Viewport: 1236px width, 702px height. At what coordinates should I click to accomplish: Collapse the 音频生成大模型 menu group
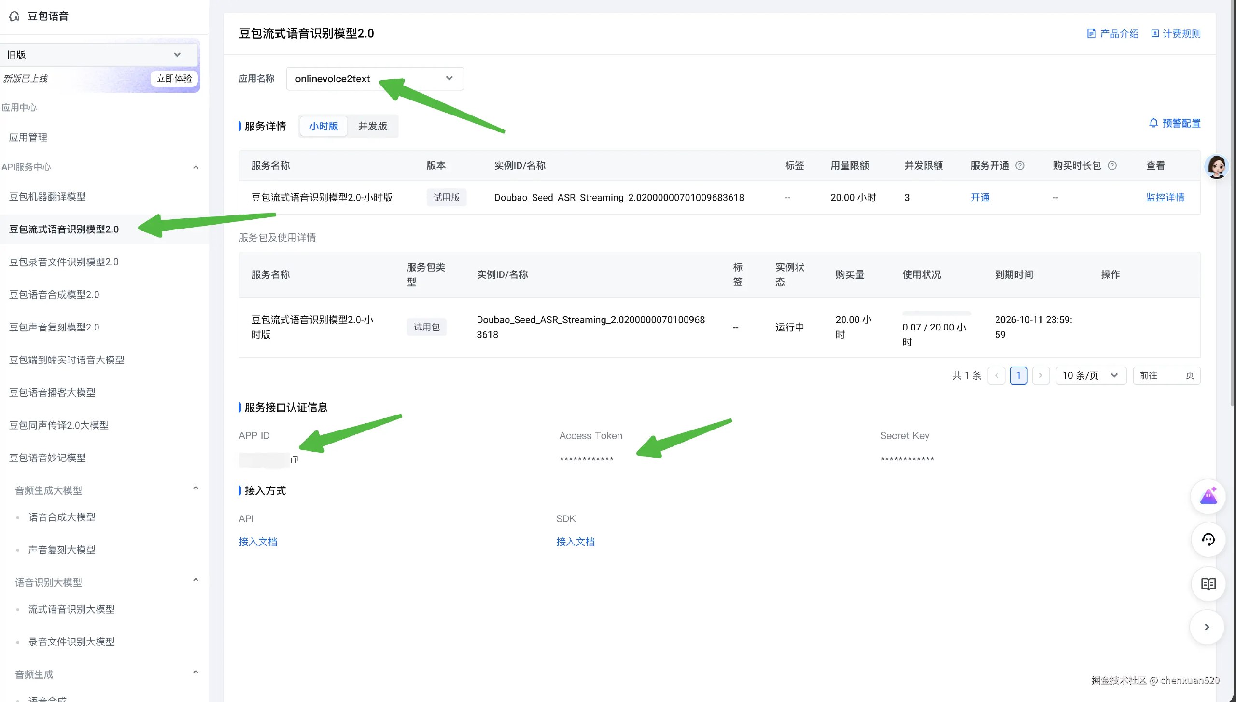[x=196, y=488]
